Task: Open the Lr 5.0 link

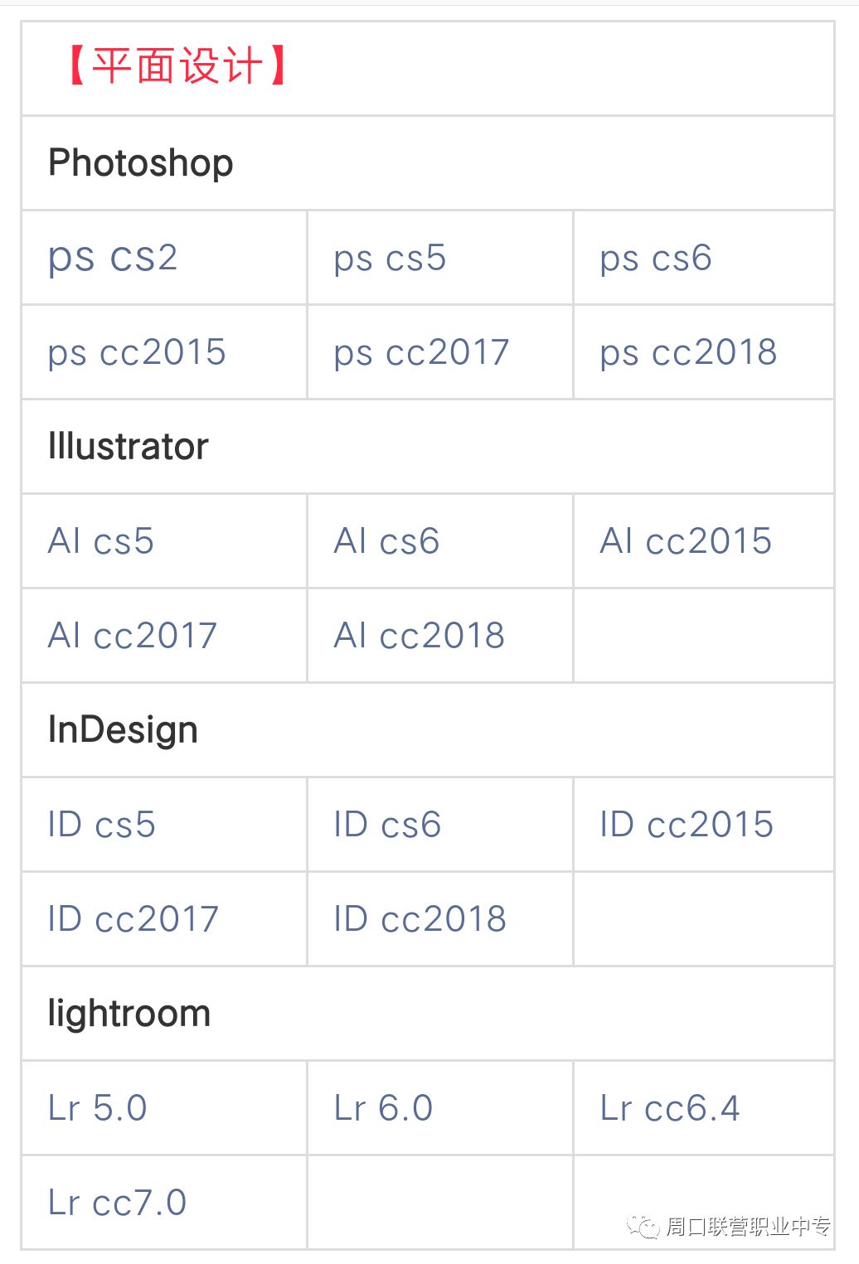Action: click(x=98, y=1108)
